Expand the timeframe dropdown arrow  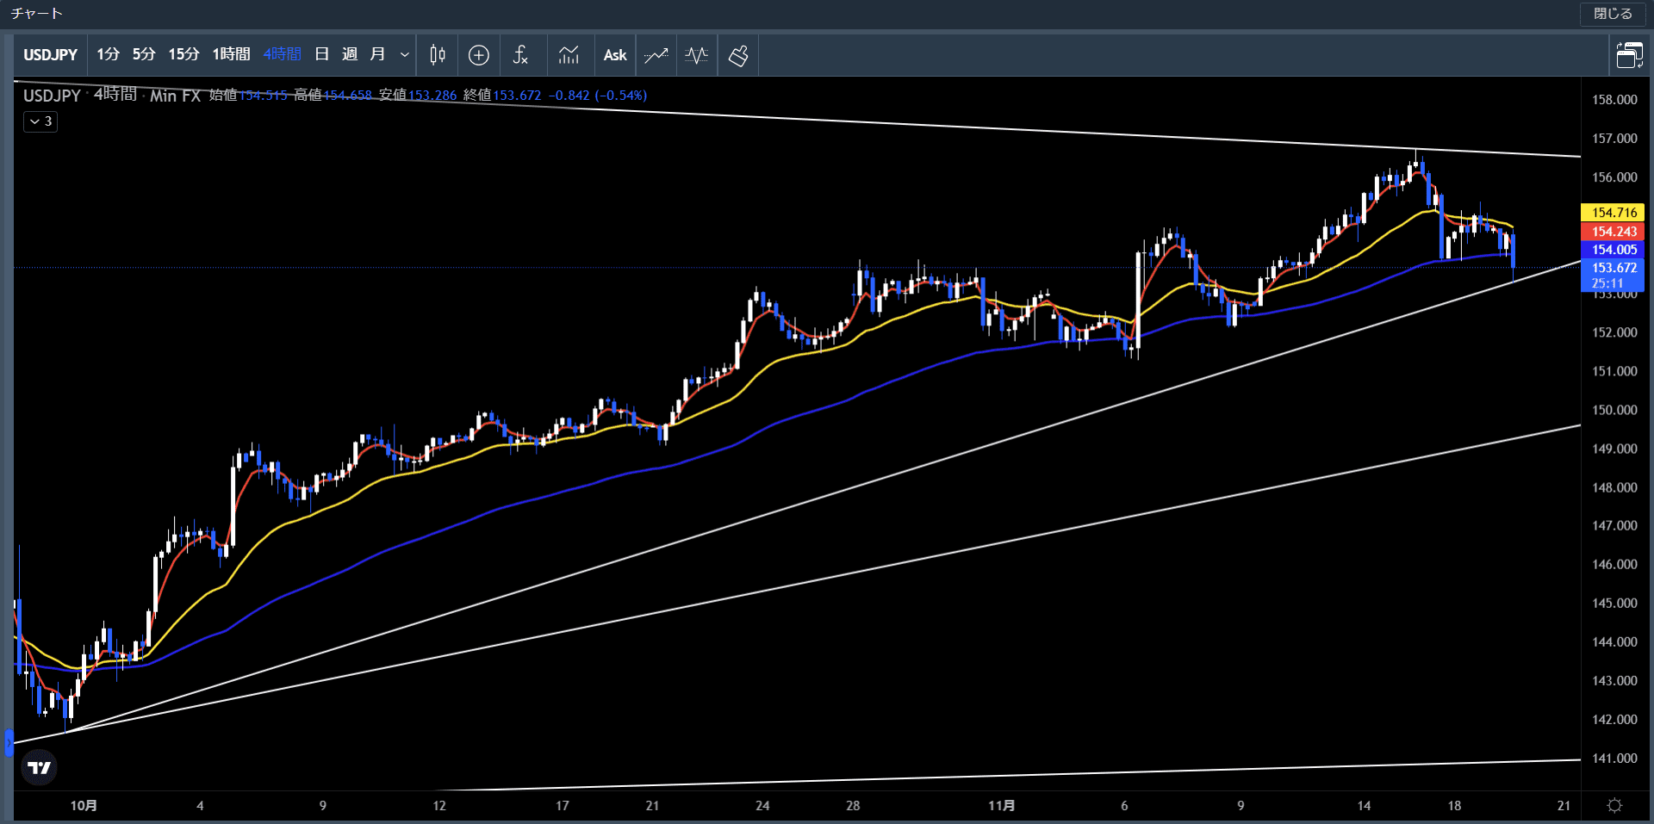pyautogui.click(x=405, y=55)
